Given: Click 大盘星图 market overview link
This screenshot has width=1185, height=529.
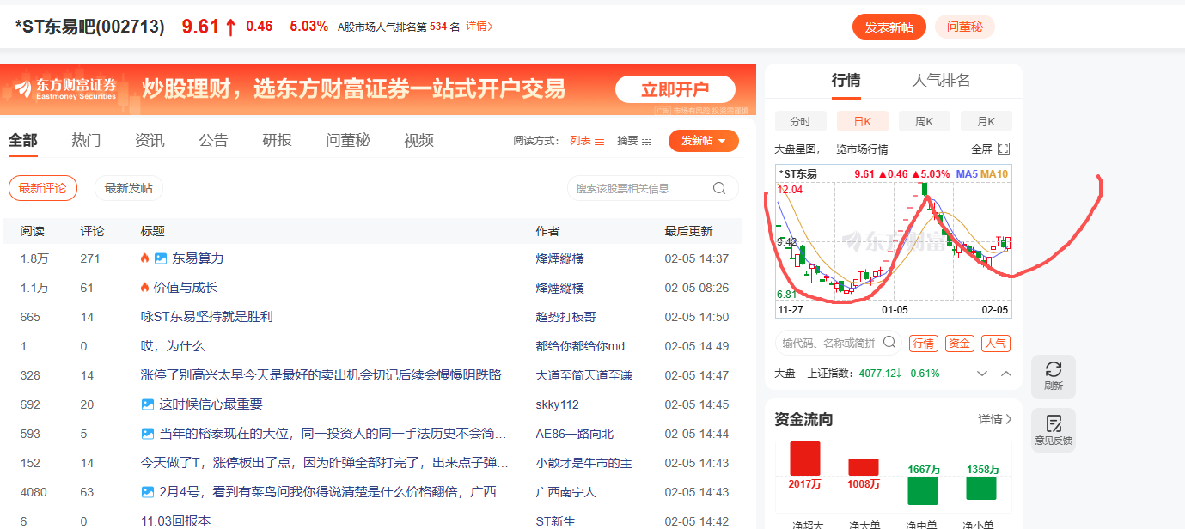Looking at the screenshot, I should pyautogui.click(x=831, y=149).
